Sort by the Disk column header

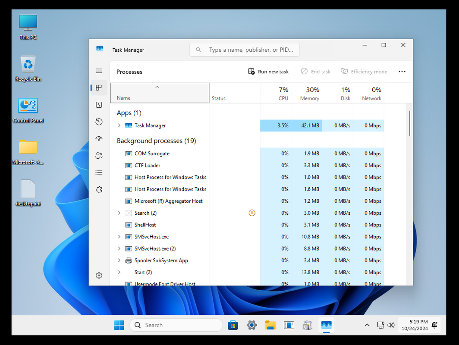coord(337,93)
